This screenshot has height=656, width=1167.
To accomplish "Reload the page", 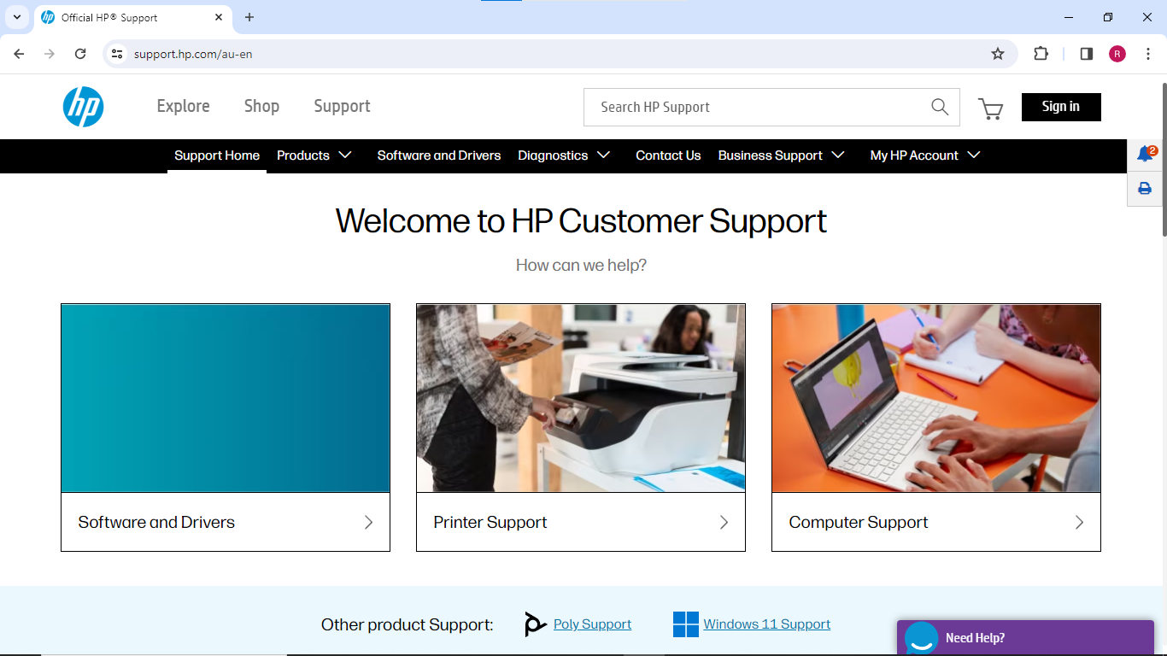I will [80, 54].
